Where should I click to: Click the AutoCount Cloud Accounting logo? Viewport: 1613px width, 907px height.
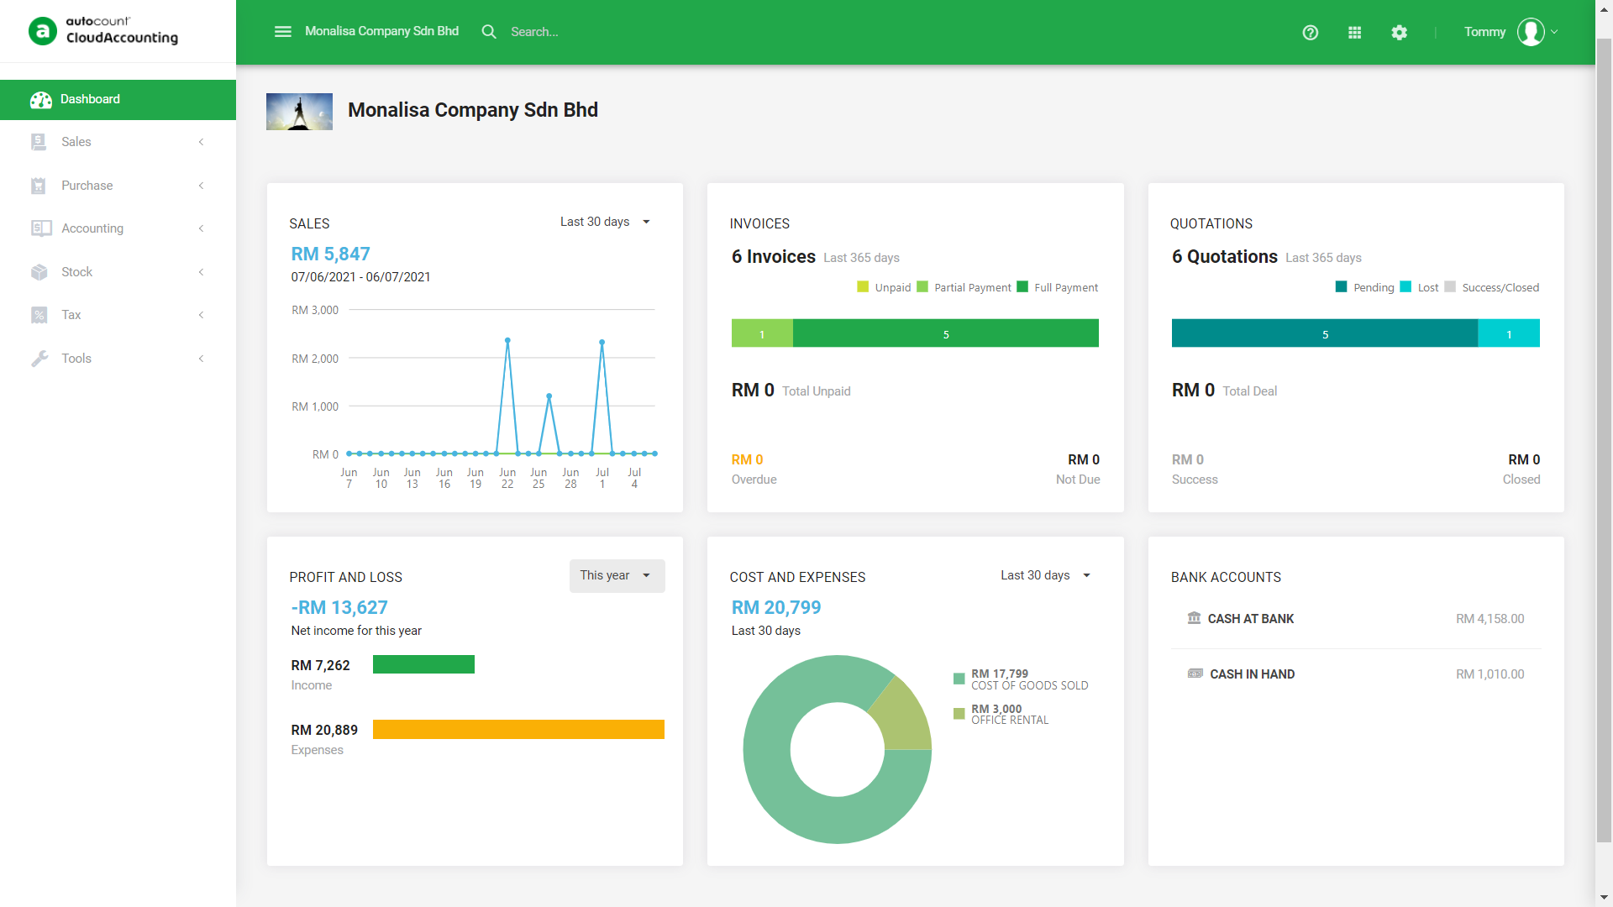pyautogui.click(x=103, y=31)
